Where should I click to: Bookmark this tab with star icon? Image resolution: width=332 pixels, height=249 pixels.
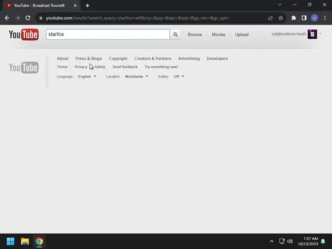click(x=281, y=18)
